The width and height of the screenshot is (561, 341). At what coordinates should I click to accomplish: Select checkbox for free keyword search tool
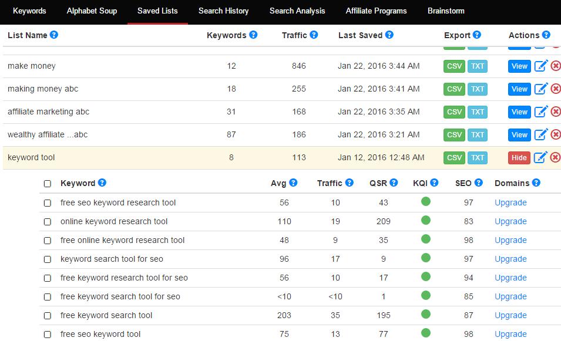47,316
